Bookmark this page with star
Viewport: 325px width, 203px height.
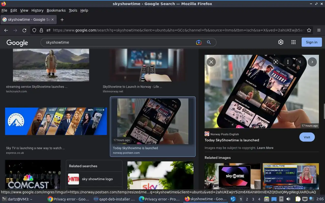click(x=309, y=30)
